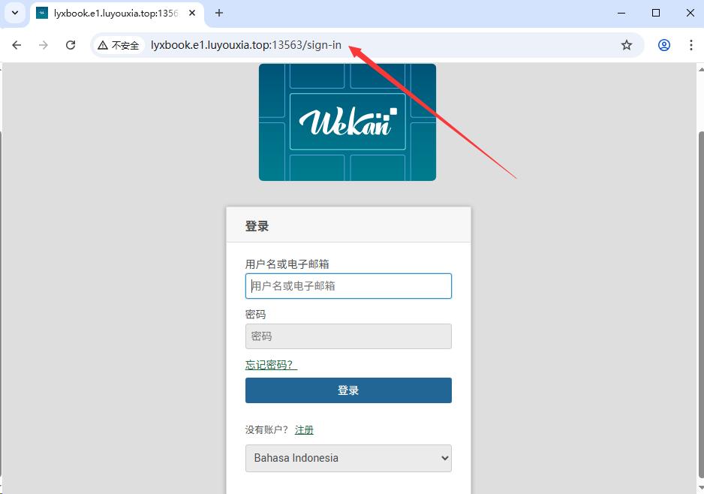The width and height of the screenshot is (704, 494).
Task: Click the page vertical scrollbar
Action: pyautogui.click(x=701, y=306)
